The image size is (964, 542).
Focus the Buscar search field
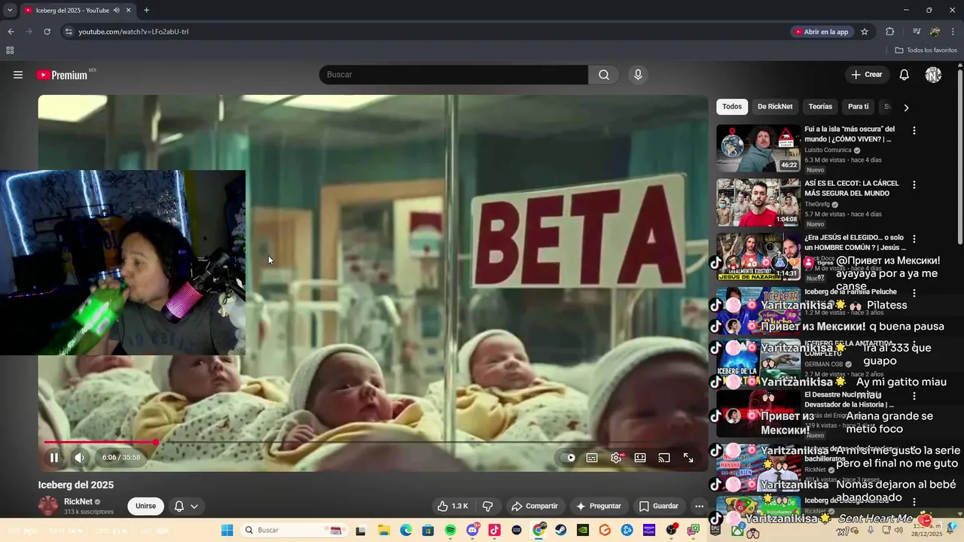point(453,75)
